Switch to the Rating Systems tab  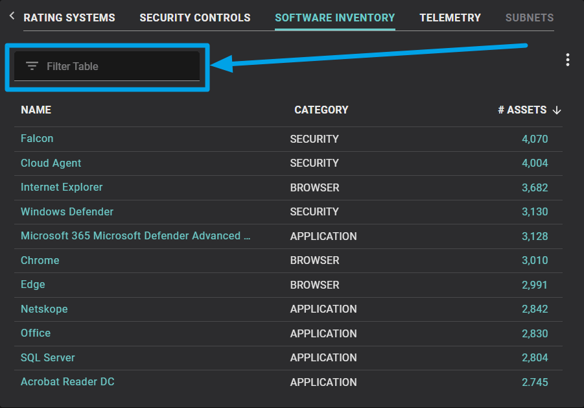pos(69,18)
